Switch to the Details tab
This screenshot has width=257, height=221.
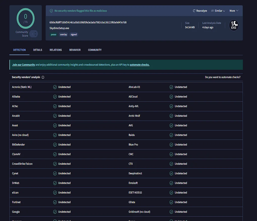click(x=38, y=50)
